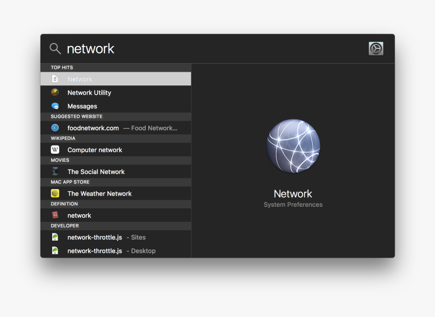The width and height of the screenshot is (435, 317).
Task: Click The Social Network movie poster icon
Action: point(55,171)
